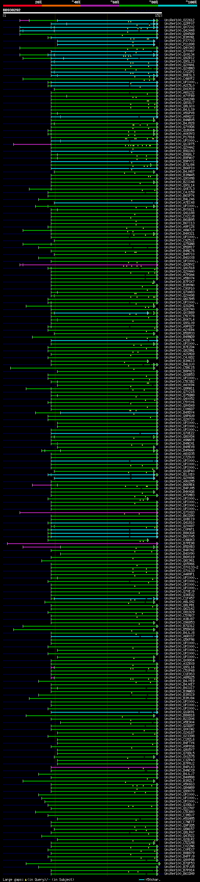Select label UniRef100_P17816
The width and height of the screenshot is (200, 882).
tap(179, 137)
